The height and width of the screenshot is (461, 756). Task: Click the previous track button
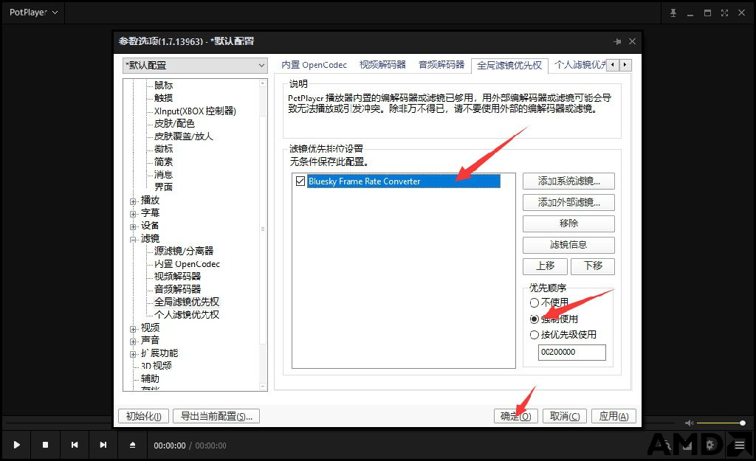pos(75,445)
